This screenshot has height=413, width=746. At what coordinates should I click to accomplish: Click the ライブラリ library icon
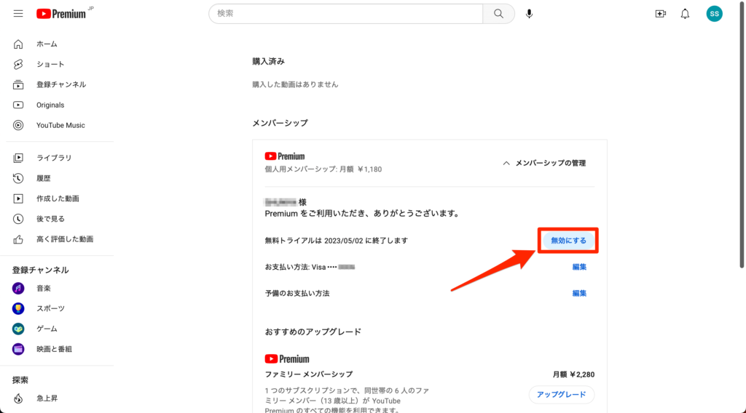click(x=18, y=158)
